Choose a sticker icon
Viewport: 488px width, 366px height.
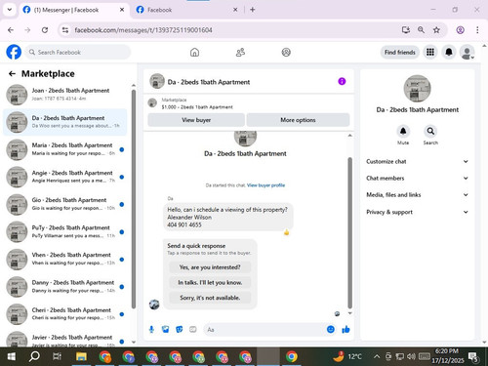[180, 330]
